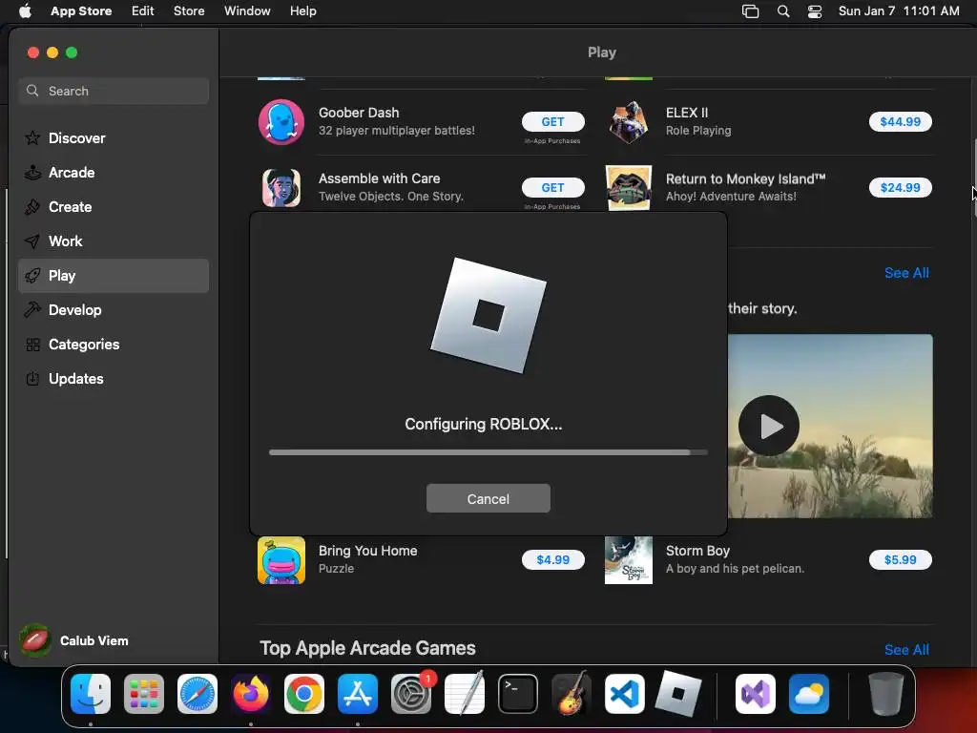Get Goober Dash
This screenshot has width=977, height=733.
(552, 121)
